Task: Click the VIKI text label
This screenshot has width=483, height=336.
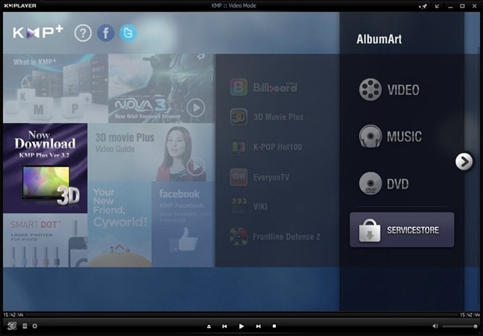Action: (x=260, y=207)
